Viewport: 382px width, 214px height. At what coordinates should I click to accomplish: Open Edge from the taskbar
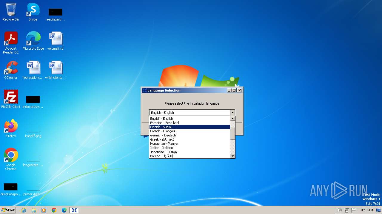64,210
